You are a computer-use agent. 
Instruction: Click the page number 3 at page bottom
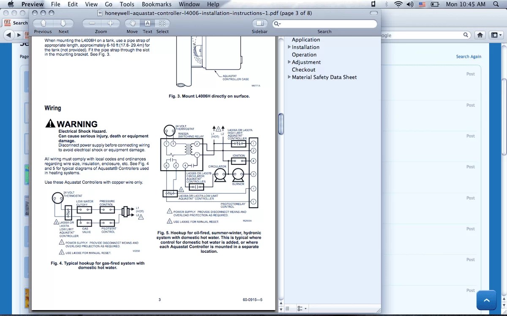pyautogui.click(x=159, y=300)
